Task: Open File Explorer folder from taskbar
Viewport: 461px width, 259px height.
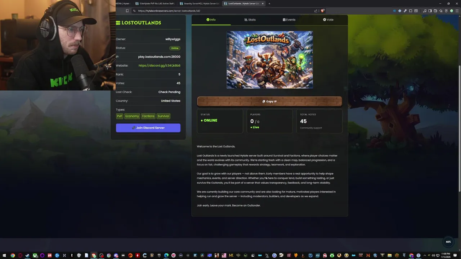Action: (x=390, y=255)
